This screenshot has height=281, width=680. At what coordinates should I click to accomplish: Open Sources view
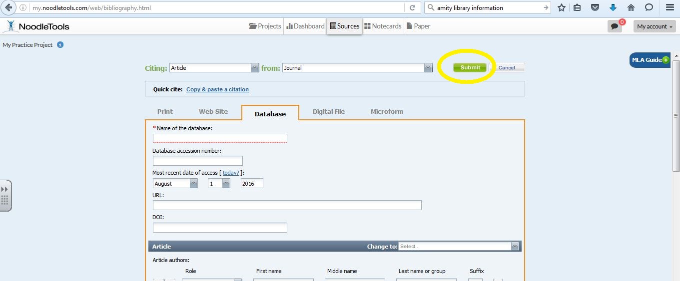pyautogui.click(x=345, y=26)
